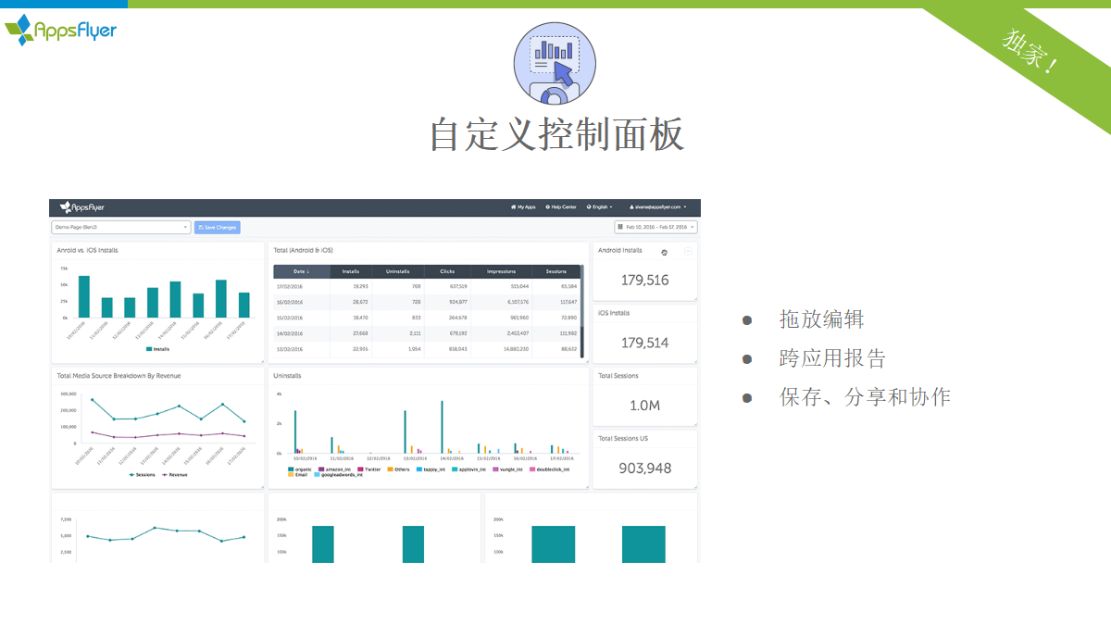This screenshot has width=1111, height=625.
Task: Toggle the Revenue series in the chart legend
Action: coord(175,474)
